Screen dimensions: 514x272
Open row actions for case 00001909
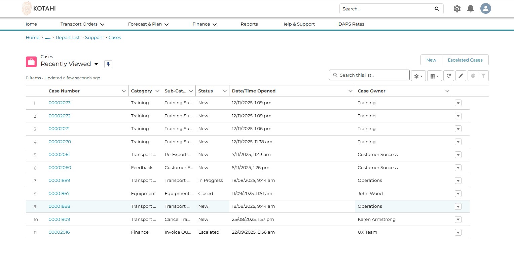(x=458, y=220)
